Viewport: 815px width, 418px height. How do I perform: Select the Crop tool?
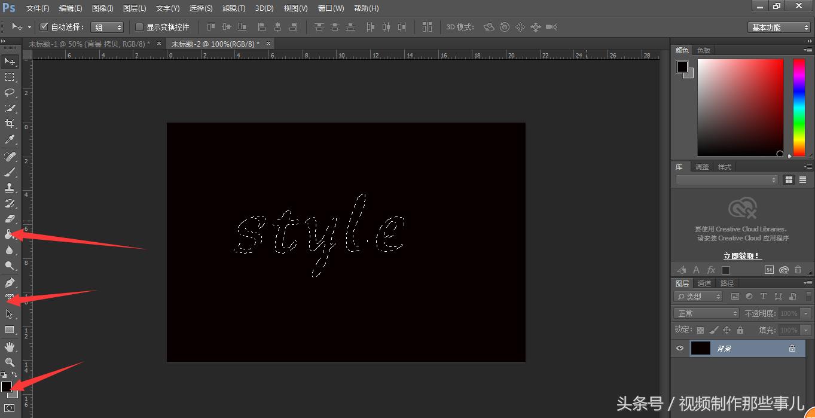tap(9, 124)
